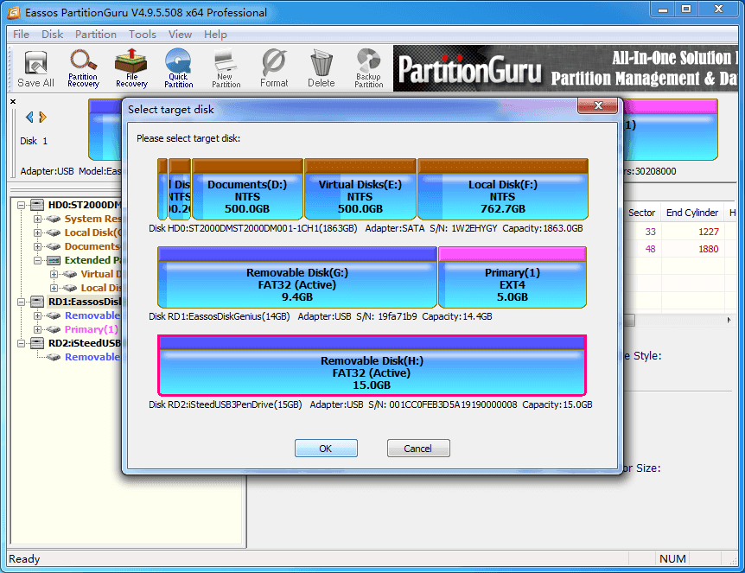Image resolution: width=745 pixels, height=573 pixels.
Task: Confirm the target disk with OK
Action: tap(326, 448)
